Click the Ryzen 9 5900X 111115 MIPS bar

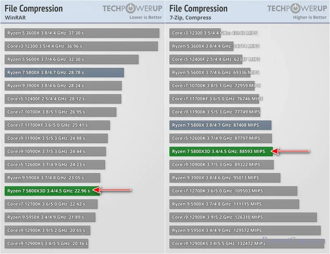point(235,204)
